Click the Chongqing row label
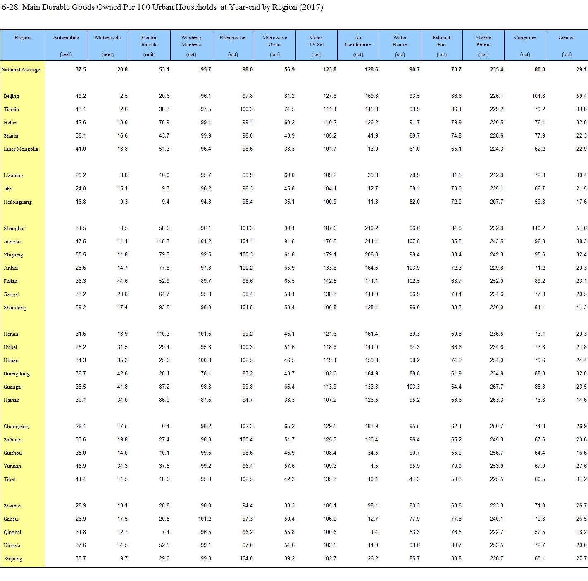Image resolution: width=588 pixels, height=581 pixels. [15, 427]
